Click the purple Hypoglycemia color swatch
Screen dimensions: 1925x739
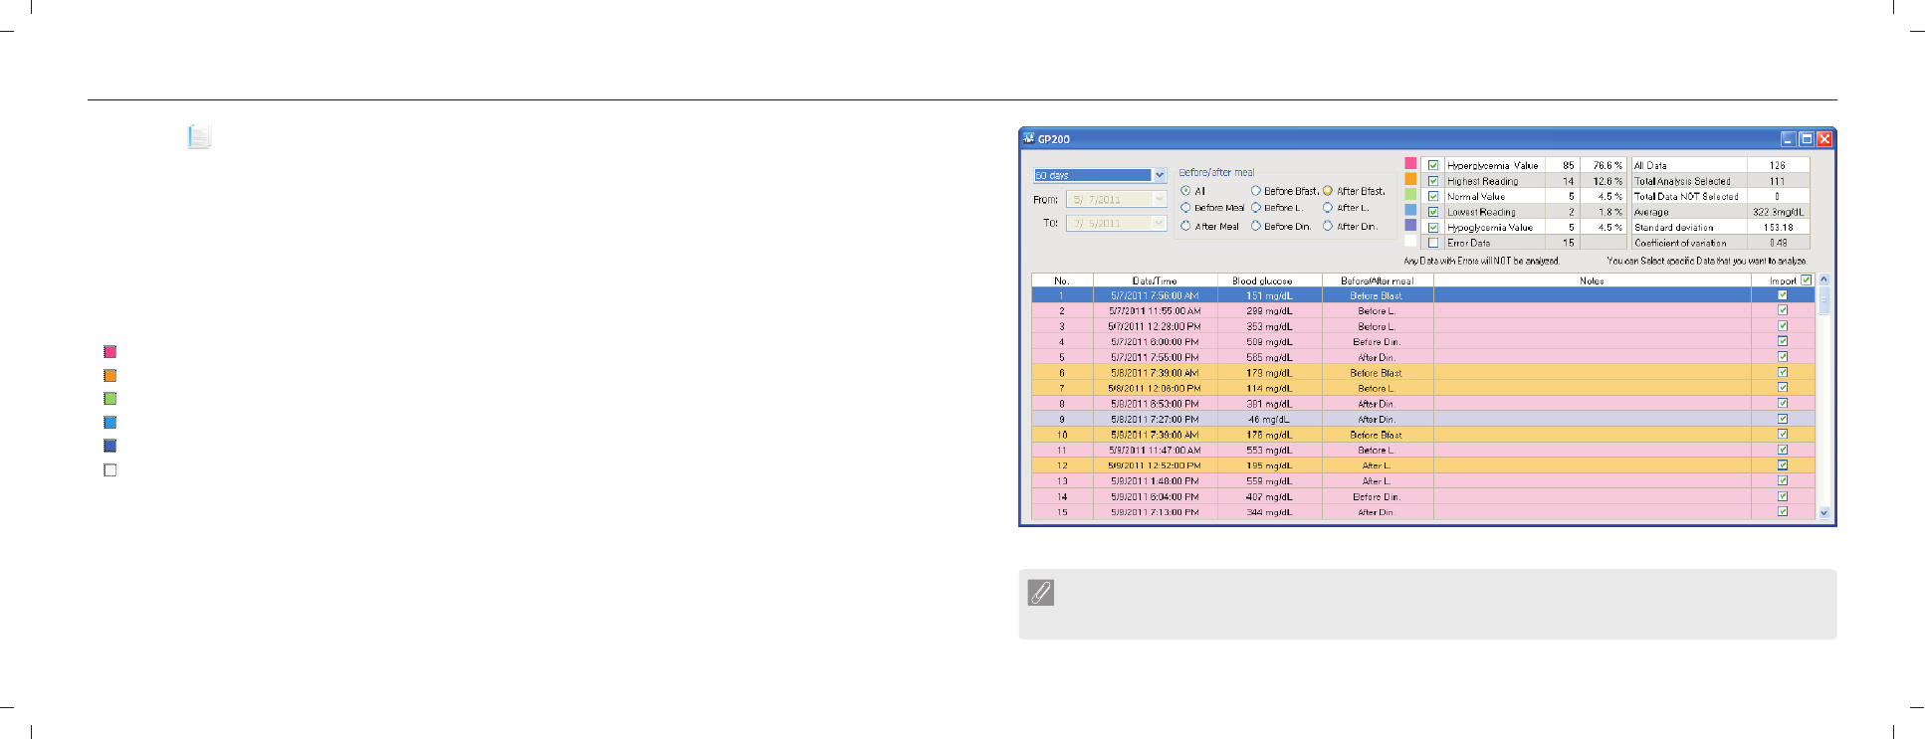(1410, 226)
